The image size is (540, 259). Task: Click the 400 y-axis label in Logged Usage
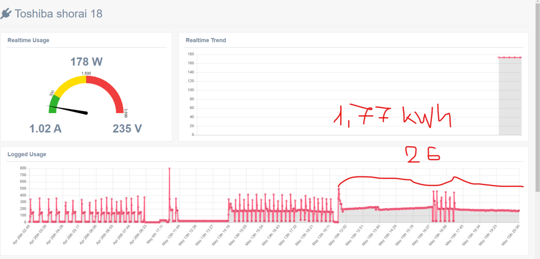tap(23, 195)
